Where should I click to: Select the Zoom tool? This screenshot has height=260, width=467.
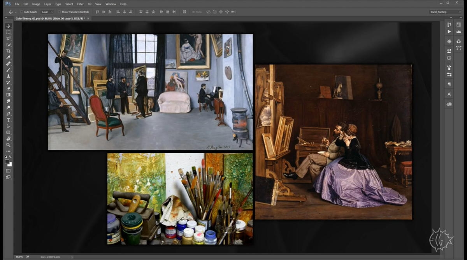[8, 145]
